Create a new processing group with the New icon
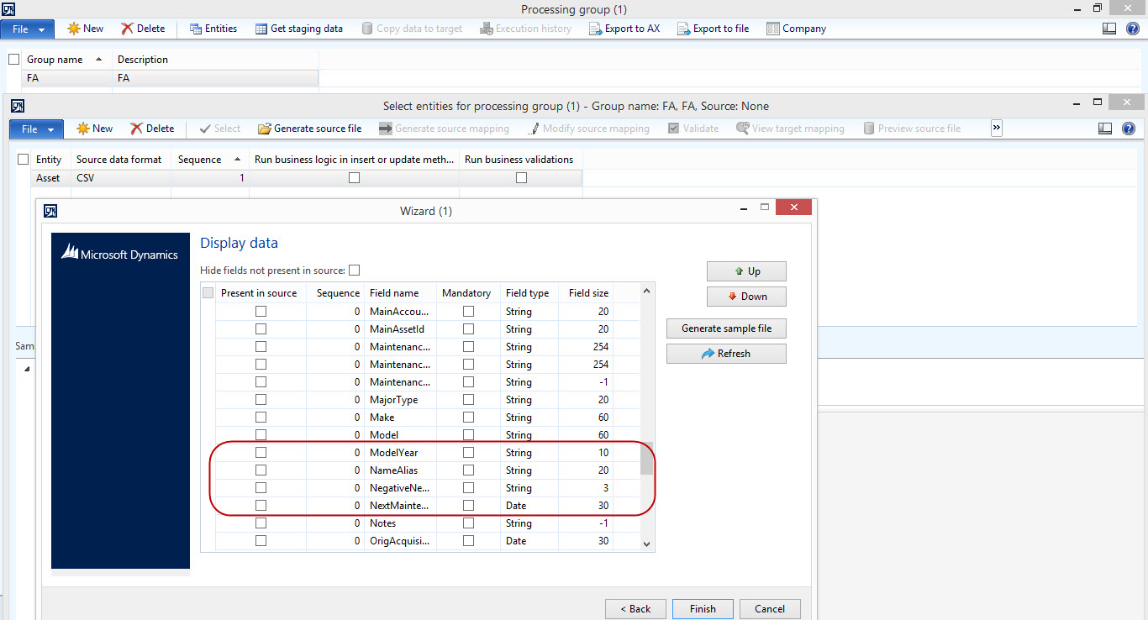1148x620 pixels. 84,28
